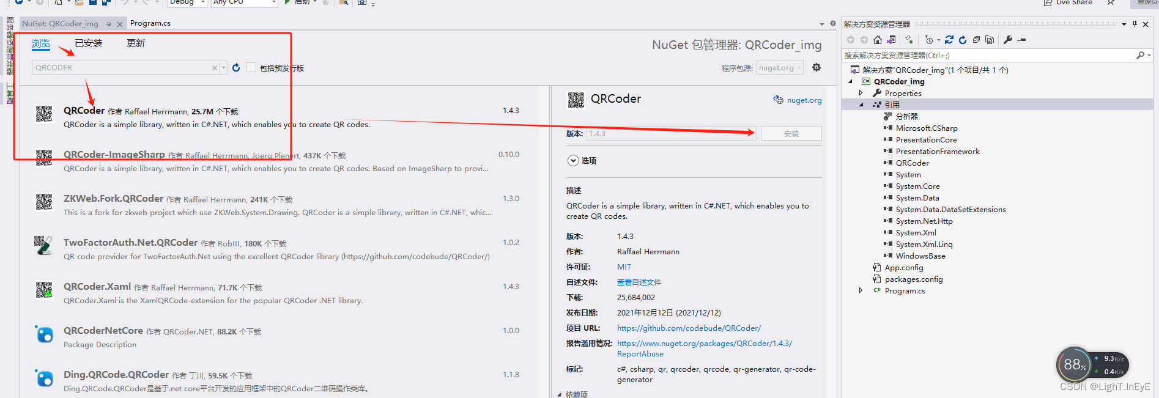Open the search history dropdown arrow
The height and width of the screenshot is (398, 1159).
point(224,68)
